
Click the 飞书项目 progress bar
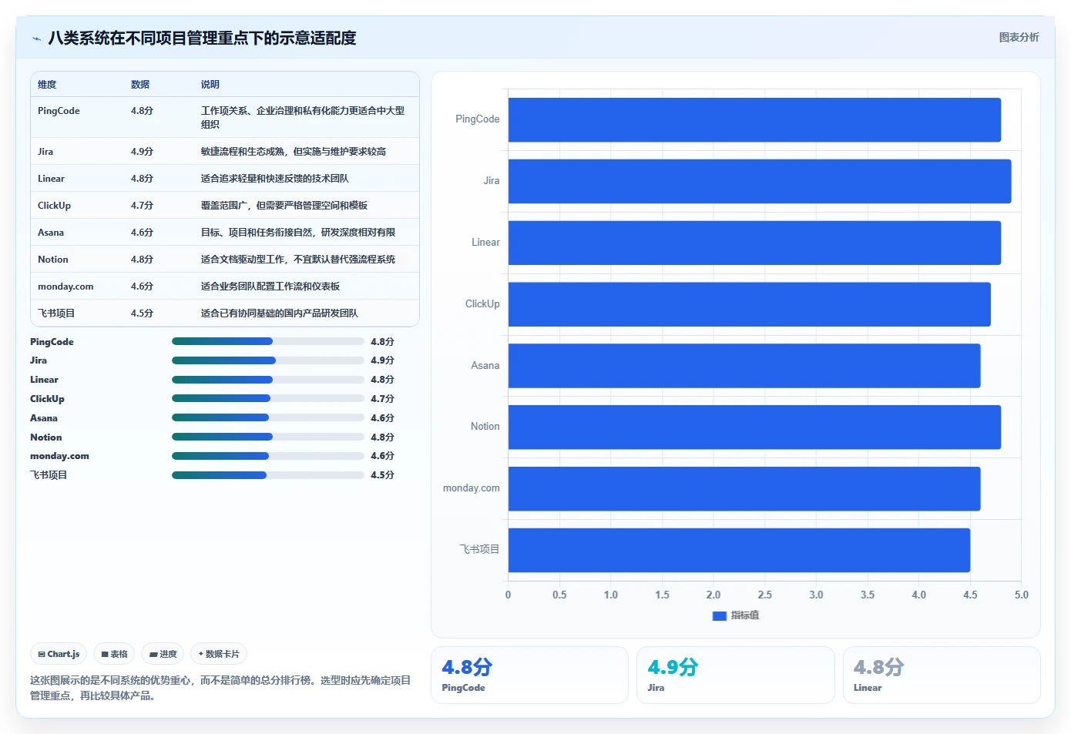click(267, 475)
